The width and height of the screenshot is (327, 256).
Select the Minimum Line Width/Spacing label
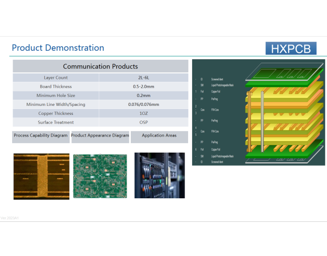coord(56,104)
